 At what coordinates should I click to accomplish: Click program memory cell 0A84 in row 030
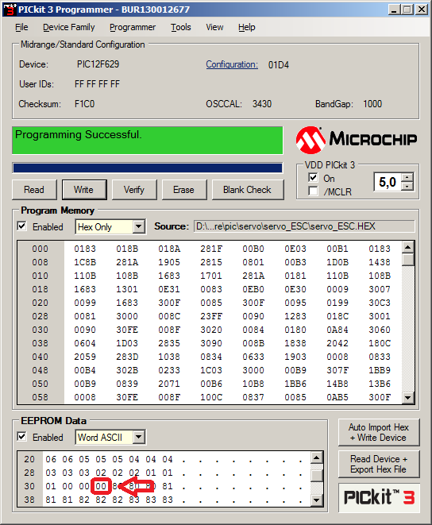click(x=337, y=330)
